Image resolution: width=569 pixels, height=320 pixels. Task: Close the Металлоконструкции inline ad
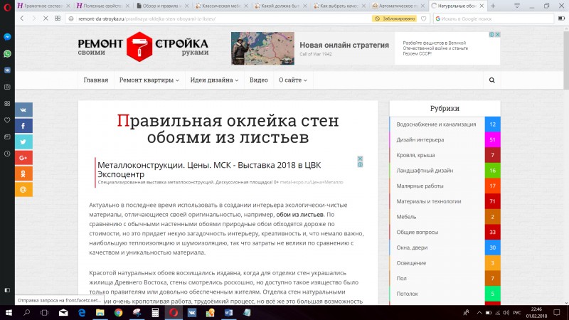tap(360, 159)
